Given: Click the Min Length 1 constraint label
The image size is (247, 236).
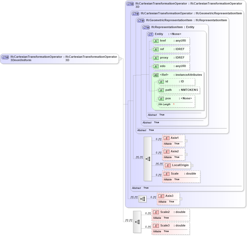Looking at the screenshot, I should (165, 104).
